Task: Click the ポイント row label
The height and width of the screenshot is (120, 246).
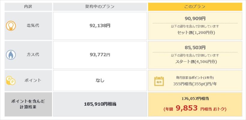Action: [33, 80]
